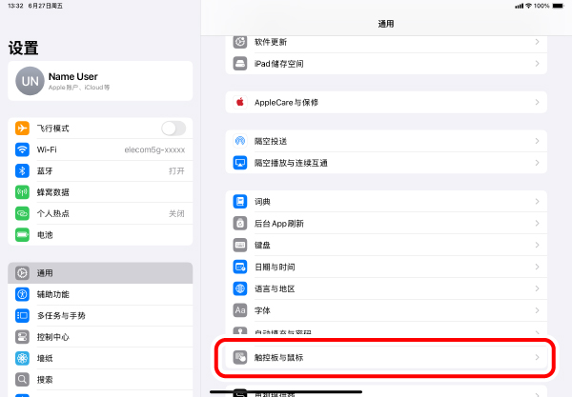Click the Wi-Fi icon in sidebar

click(x=23, y=149)
